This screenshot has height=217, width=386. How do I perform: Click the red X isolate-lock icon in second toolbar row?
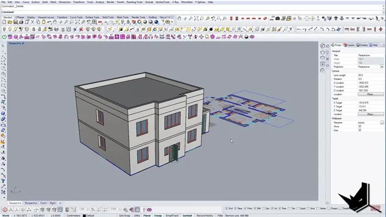[x=81, y=30]
